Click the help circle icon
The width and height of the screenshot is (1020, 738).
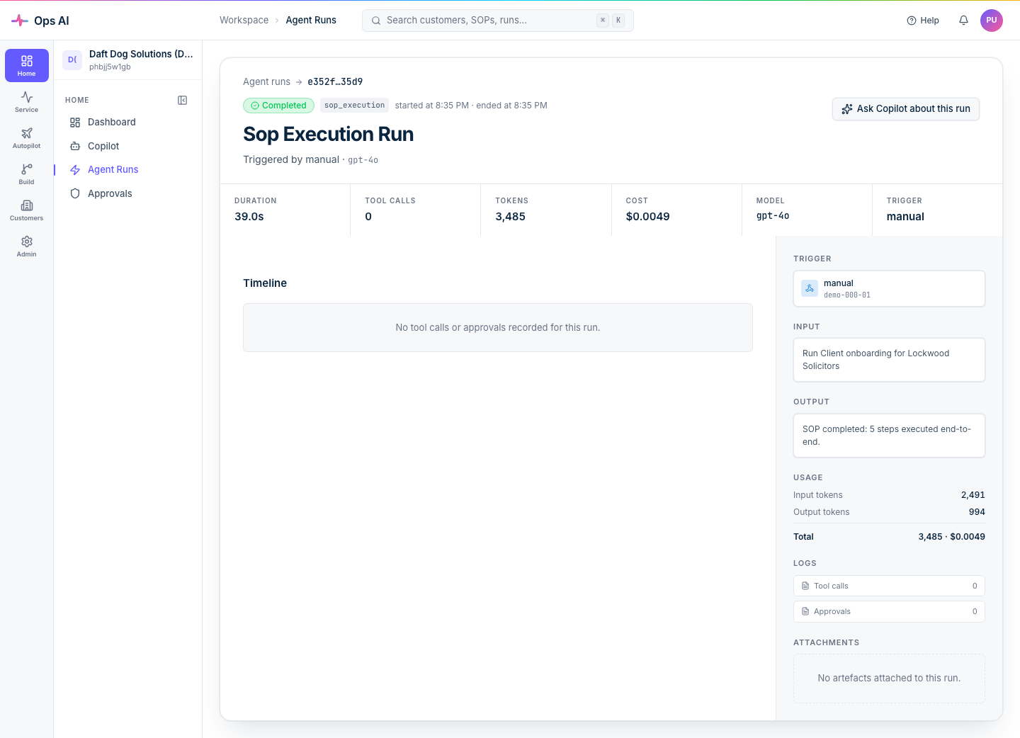click(912, 21)
